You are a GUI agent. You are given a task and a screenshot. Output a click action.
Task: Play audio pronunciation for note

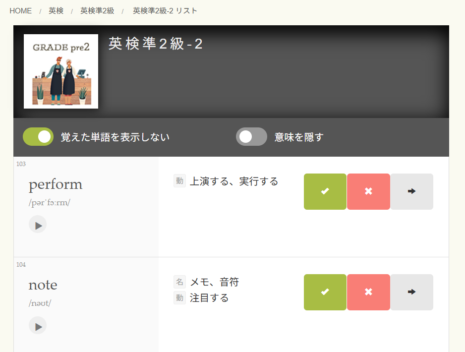click(x=38, y=325)
